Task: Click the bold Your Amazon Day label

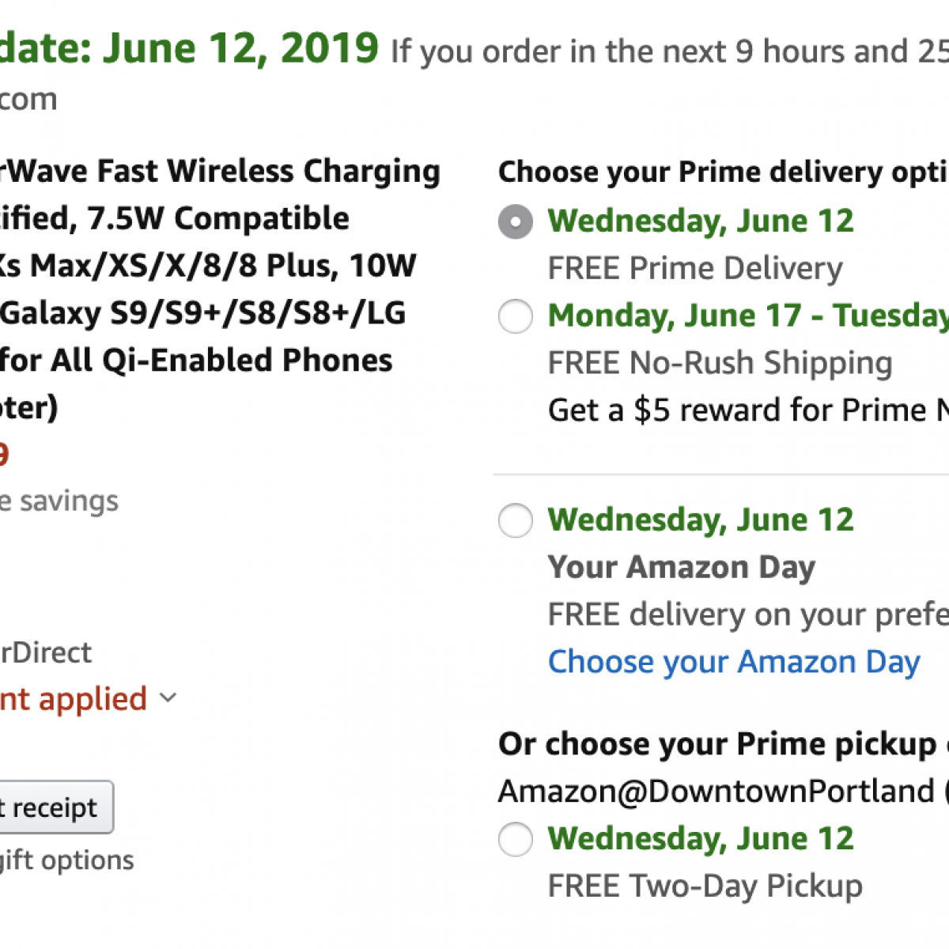Action: [681, 567]
